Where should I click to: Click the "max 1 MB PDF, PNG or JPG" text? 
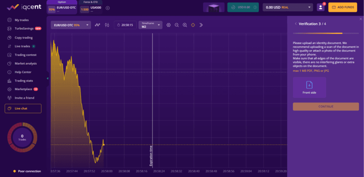pyautogui.click(x=311, y=71)
